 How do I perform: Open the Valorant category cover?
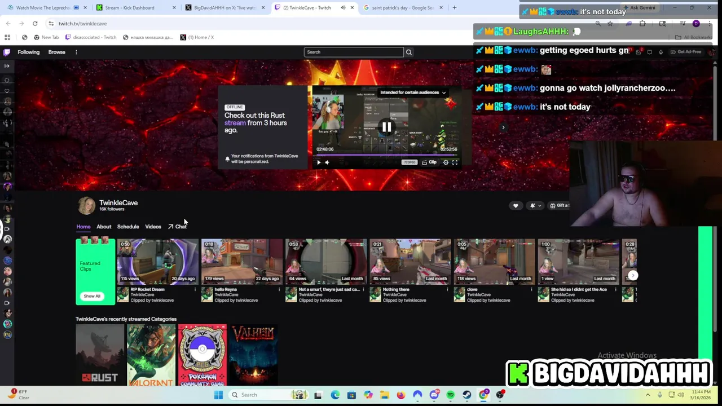pos(151,355)
